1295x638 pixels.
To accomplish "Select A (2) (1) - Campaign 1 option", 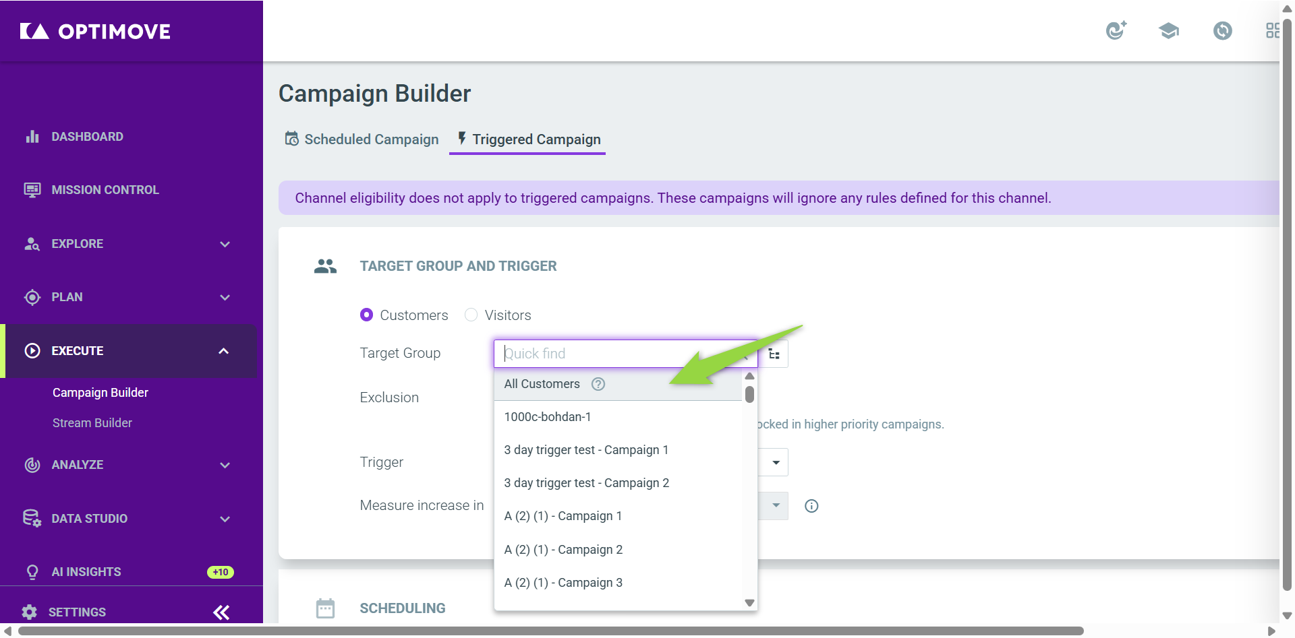I will coord(618,516).
